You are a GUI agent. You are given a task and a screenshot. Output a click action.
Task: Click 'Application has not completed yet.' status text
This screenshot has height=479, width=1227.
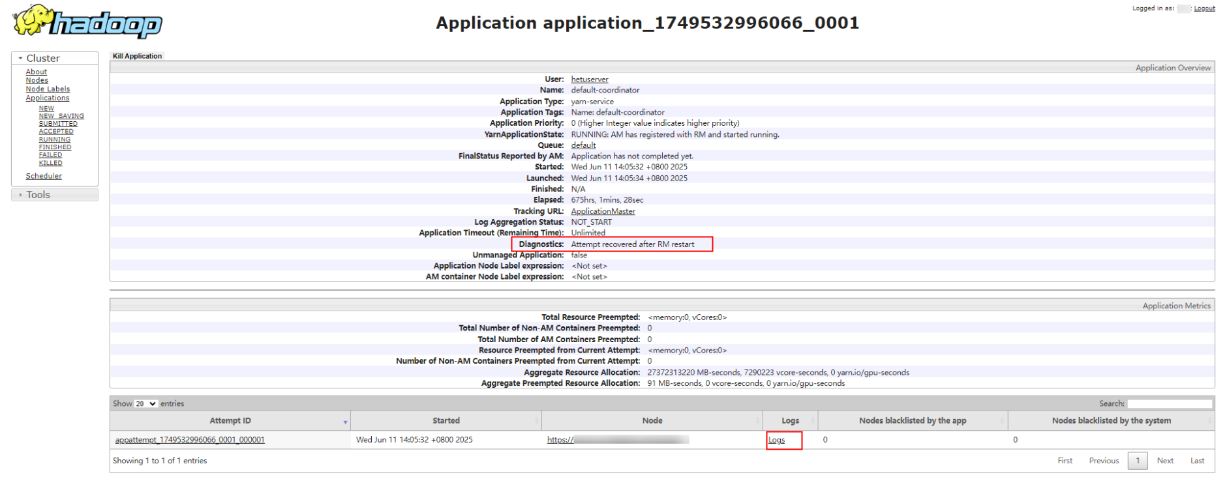point(632,156)
